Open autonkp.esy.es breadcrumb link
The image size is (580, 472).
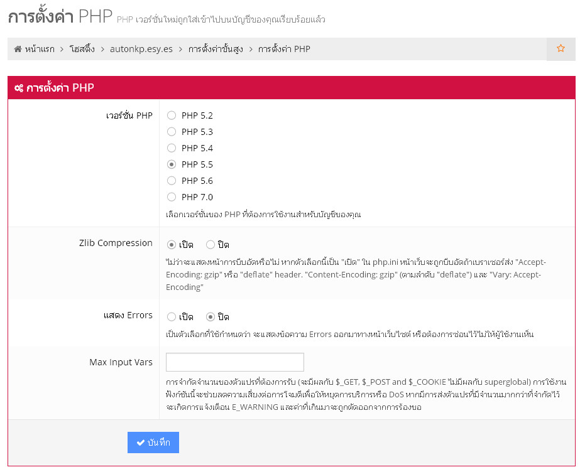coord(141,49)
